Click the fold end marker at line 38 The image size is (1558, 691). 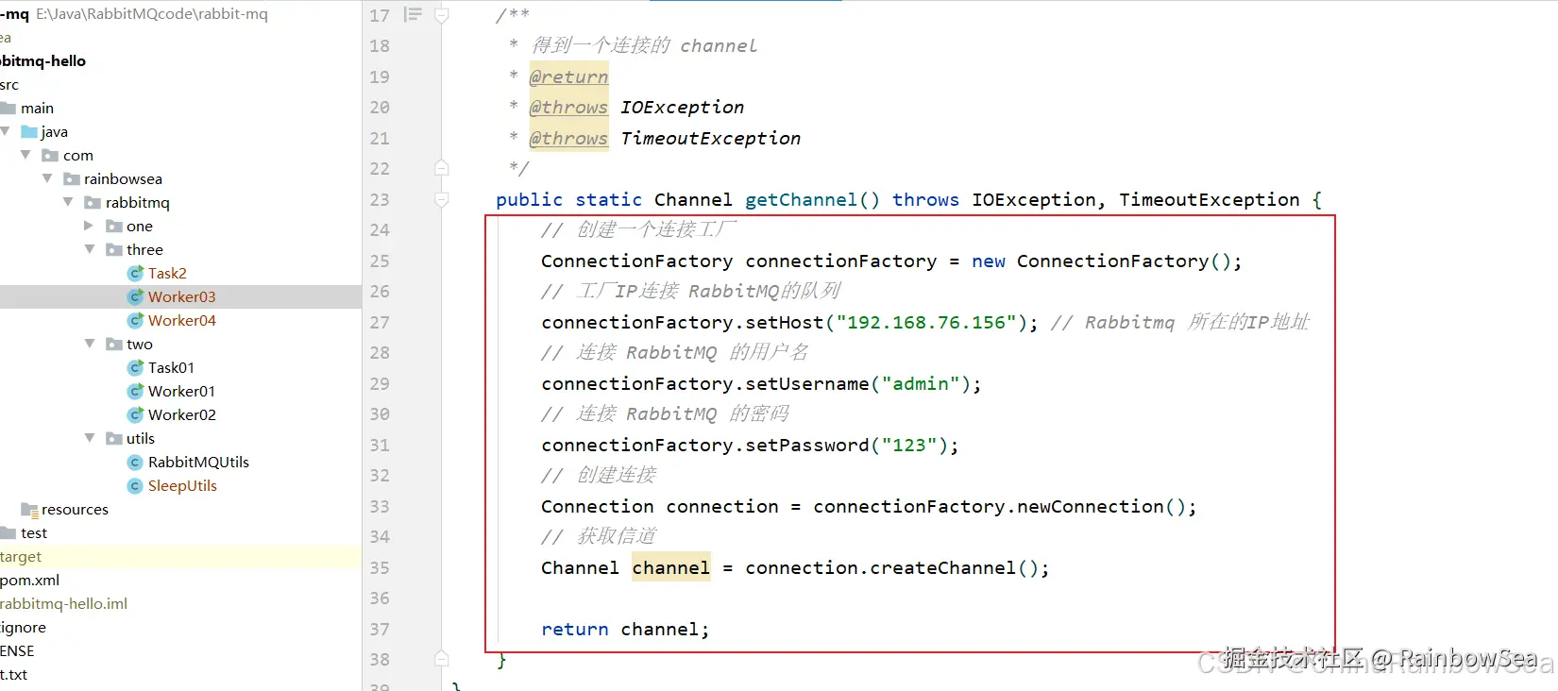(x=441, y=659)
